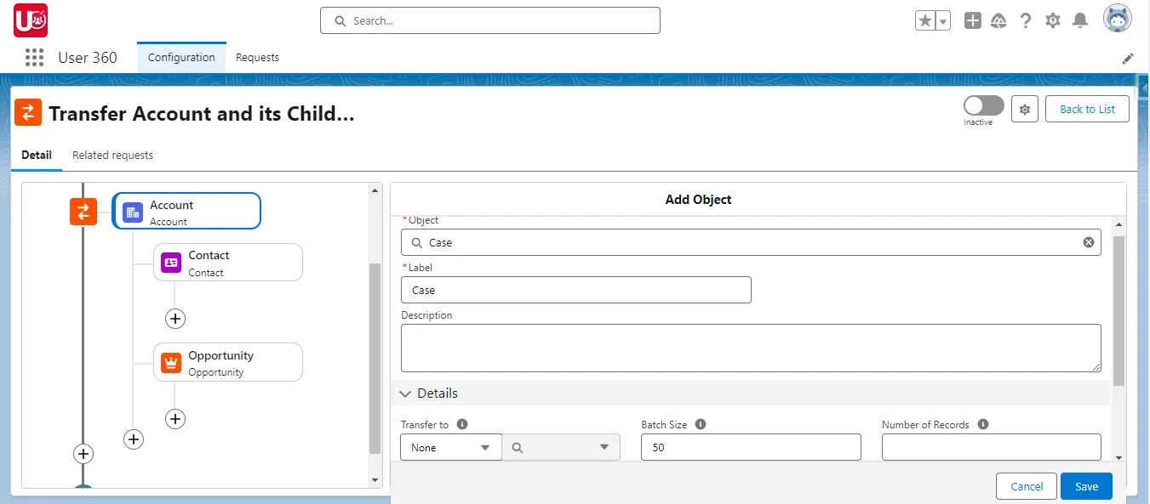Screen dimensions: 1150x504
Task: Click the edit pencil icon top right
Action: (1128, 58)
